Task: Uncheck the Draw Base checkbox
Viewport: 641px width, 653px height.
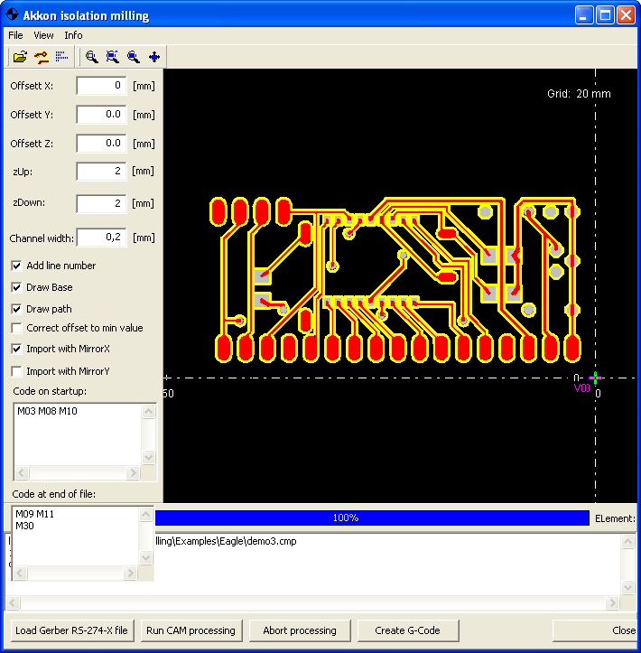Action: pos(17,287)
